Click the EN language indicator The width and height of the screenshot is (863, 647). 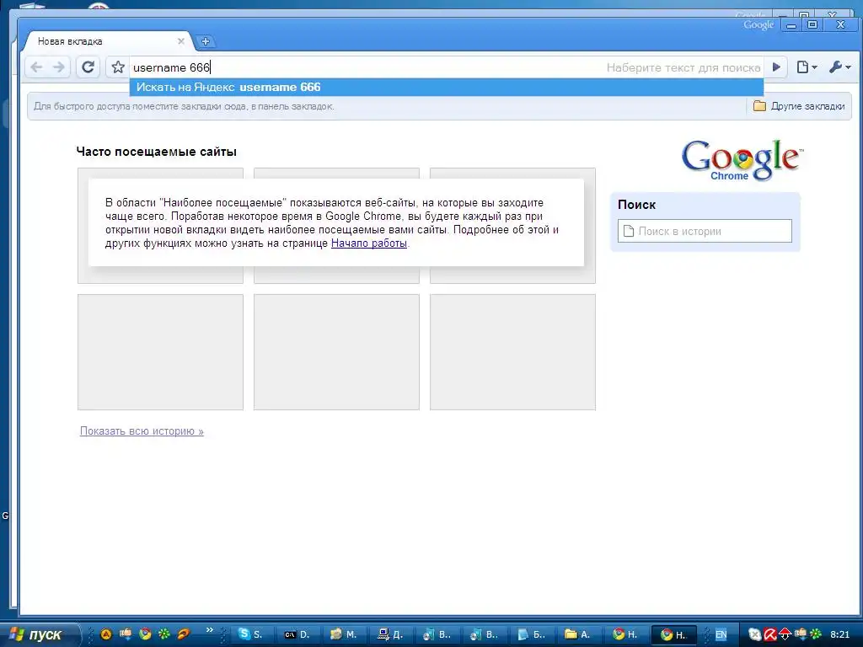721,635
